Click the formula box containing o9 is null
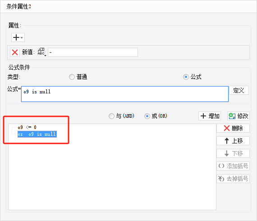 125,94
